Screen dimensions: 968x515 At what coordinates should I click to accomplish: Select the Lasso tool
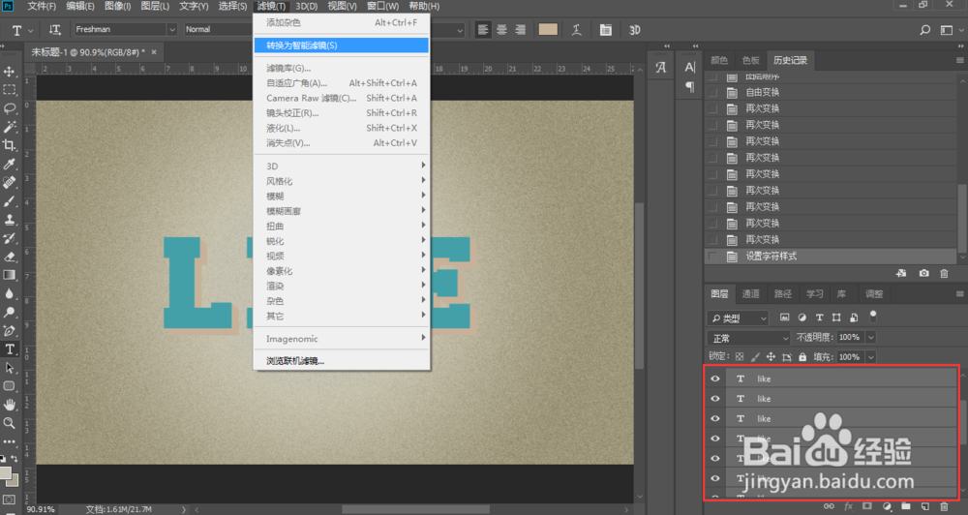(10, 108)
